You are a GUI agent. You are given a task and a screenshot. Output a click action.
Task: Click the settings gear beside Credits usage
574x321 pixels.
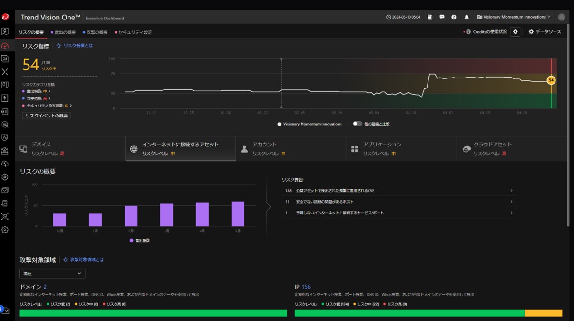pos(515,32)
